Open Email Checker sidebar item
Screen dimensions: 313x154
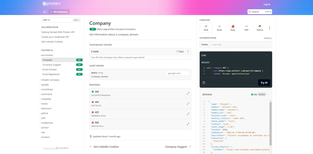62,70
